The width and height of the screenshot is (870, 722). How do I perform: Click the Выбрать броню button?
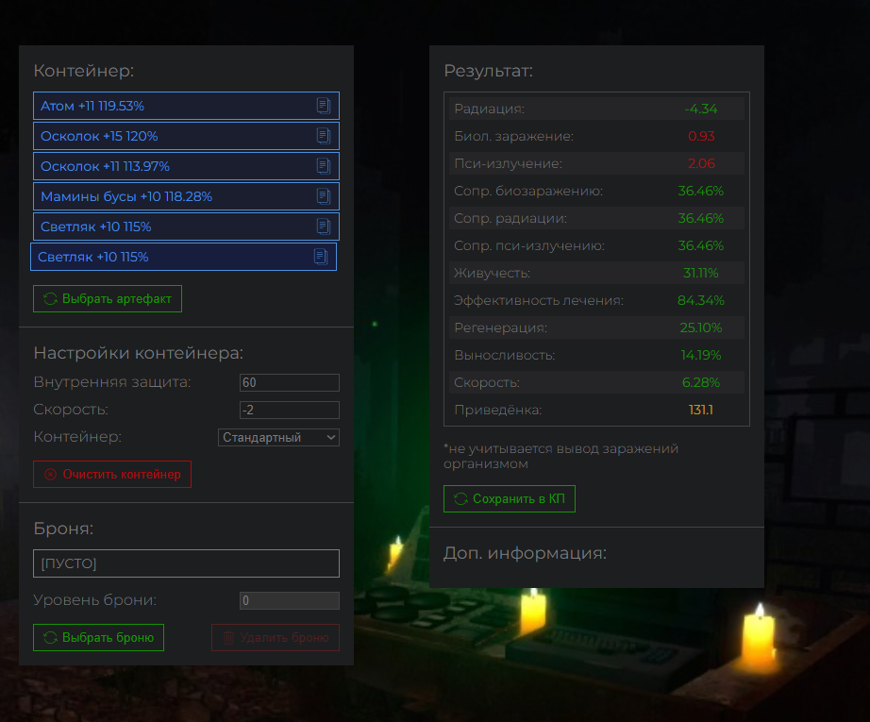[99, 638]
